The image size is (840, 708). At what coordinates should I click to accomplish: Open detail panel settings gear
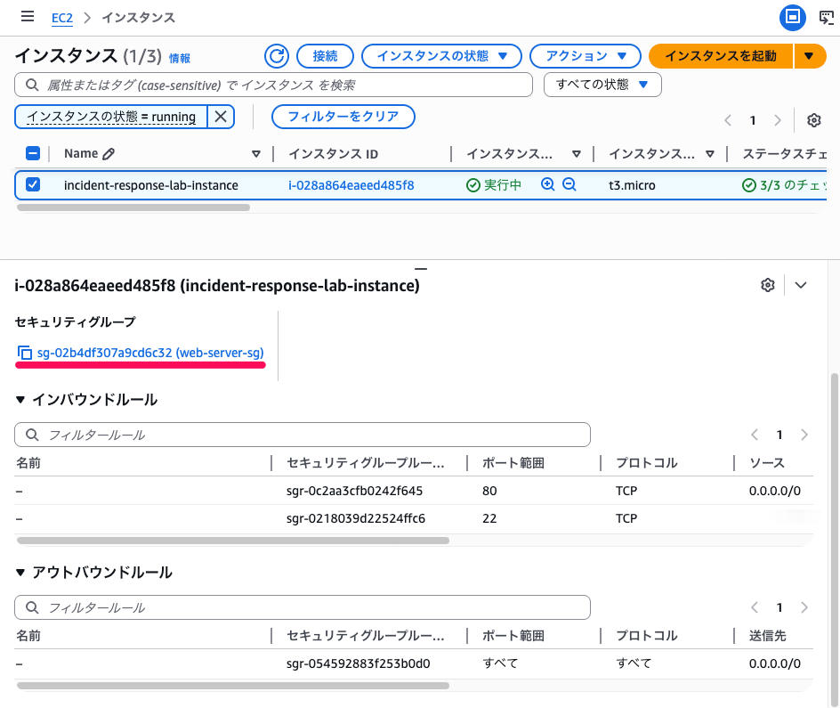tap(768, 285)
